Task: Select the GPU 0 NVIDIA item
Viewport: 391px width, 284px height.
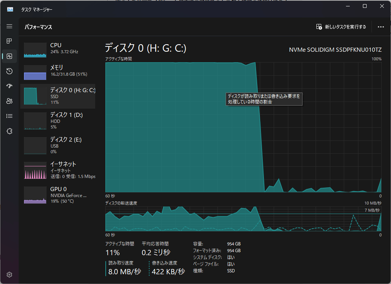Action: pyautogui.click(x=58, y=195)
